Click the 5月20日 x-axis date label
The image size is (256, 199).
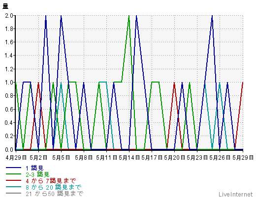174,158
